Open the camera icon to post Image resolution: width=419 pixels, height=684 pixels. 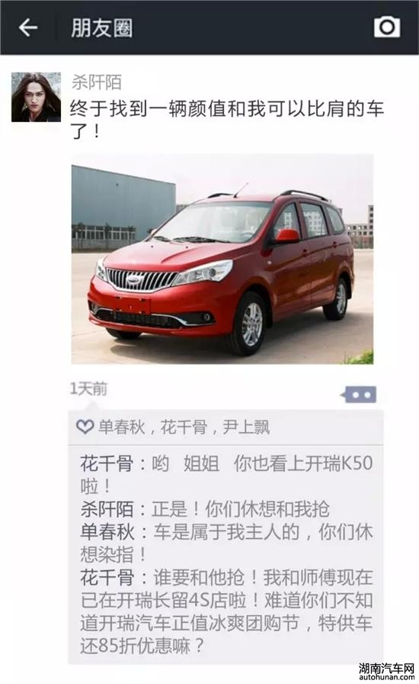(x=387, y=27)
